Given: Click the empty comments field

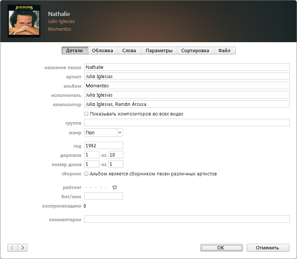Looking at the screenshot, I should click(187, 219).
